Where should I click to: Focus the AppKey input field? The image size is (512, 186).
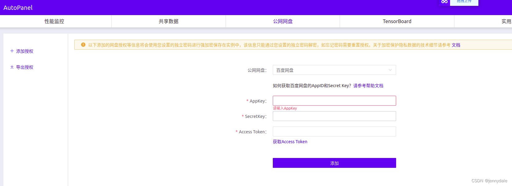(334, 101)
